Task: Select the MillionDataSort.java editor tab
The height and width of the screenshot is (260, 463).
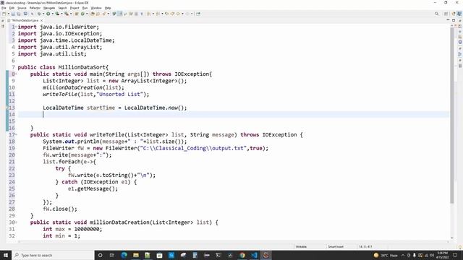Action: tap(25, 20)
